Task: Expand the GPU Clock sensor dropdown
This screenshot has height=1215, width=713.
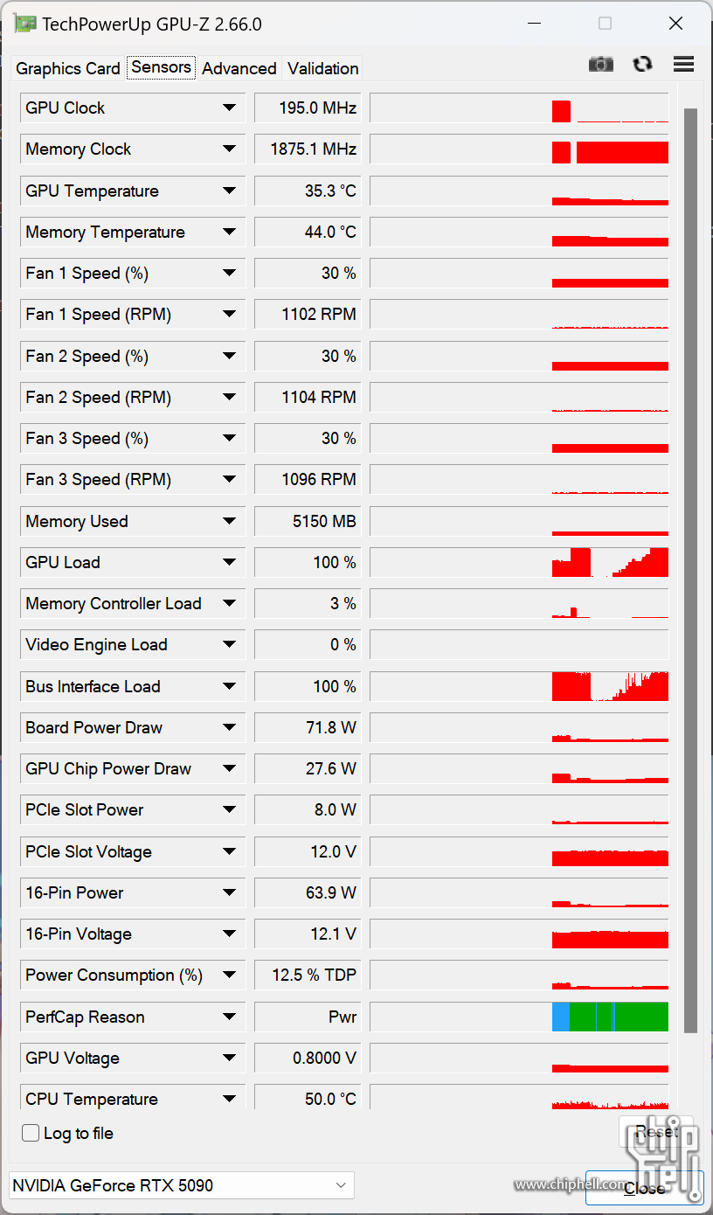Action: tap(229, 108)
